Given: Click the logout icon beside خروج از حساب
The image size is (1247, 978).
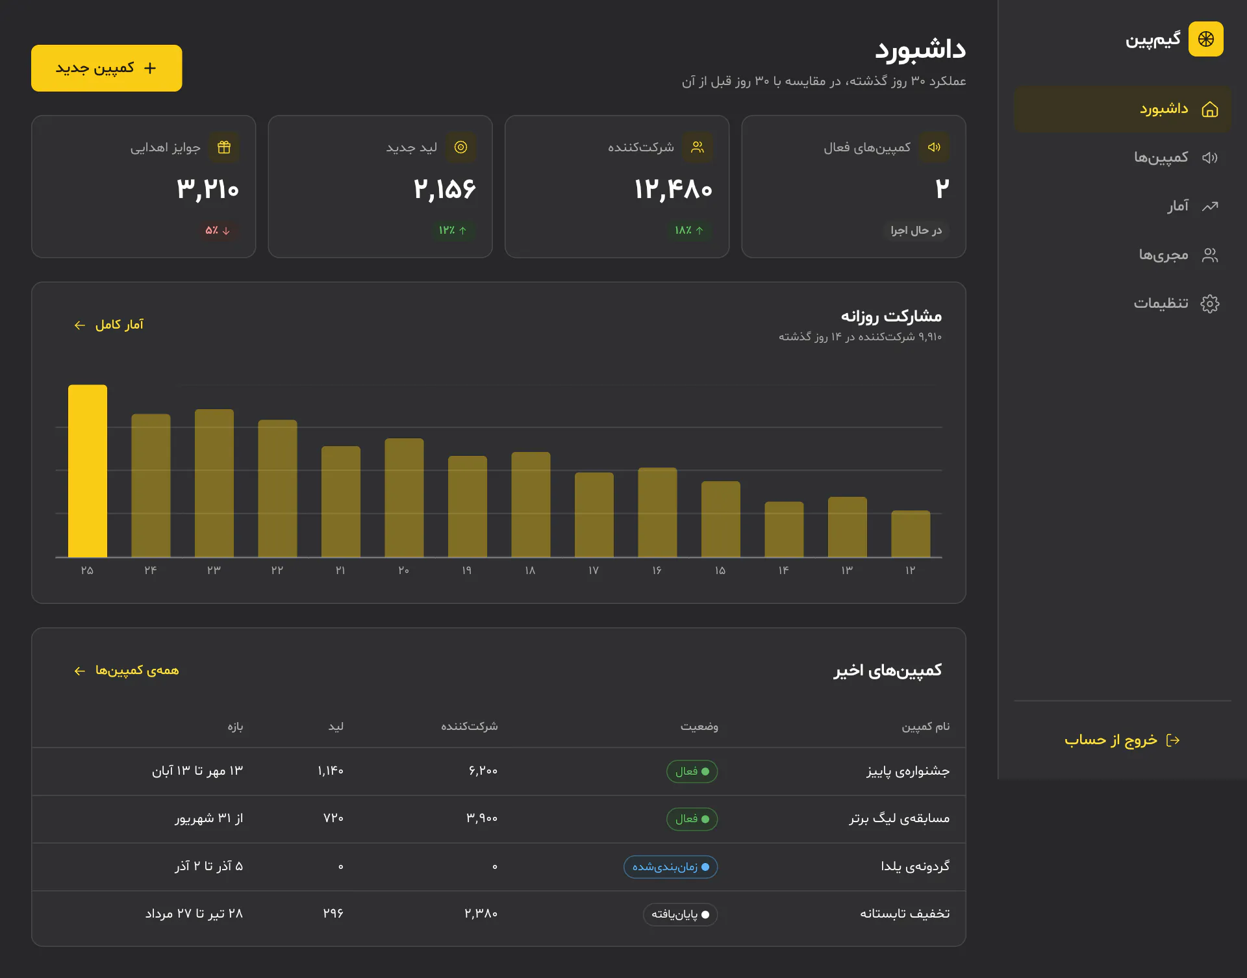Looking at the screenshot, I should (x=1173, y=740).
